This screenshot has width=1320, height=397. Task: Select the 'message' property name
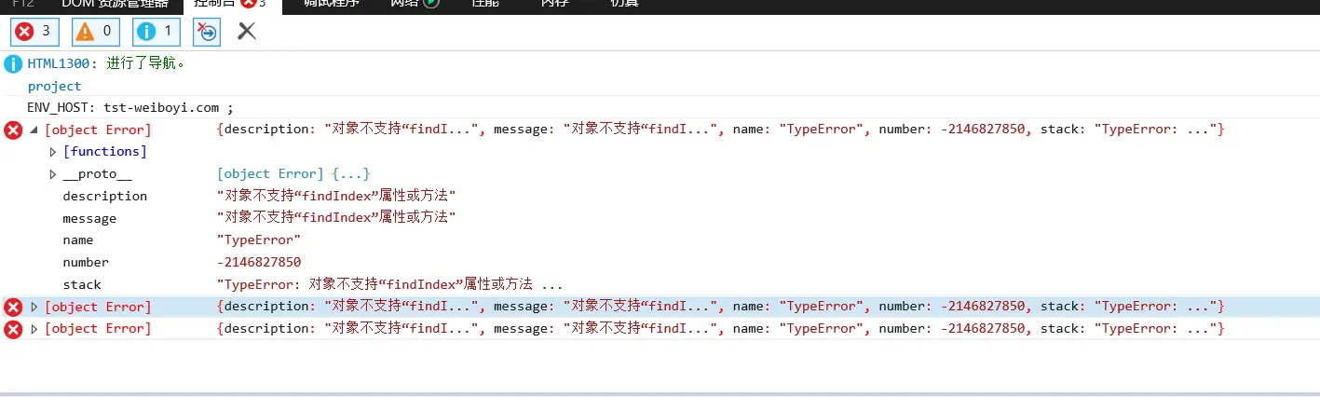(89, 218)
